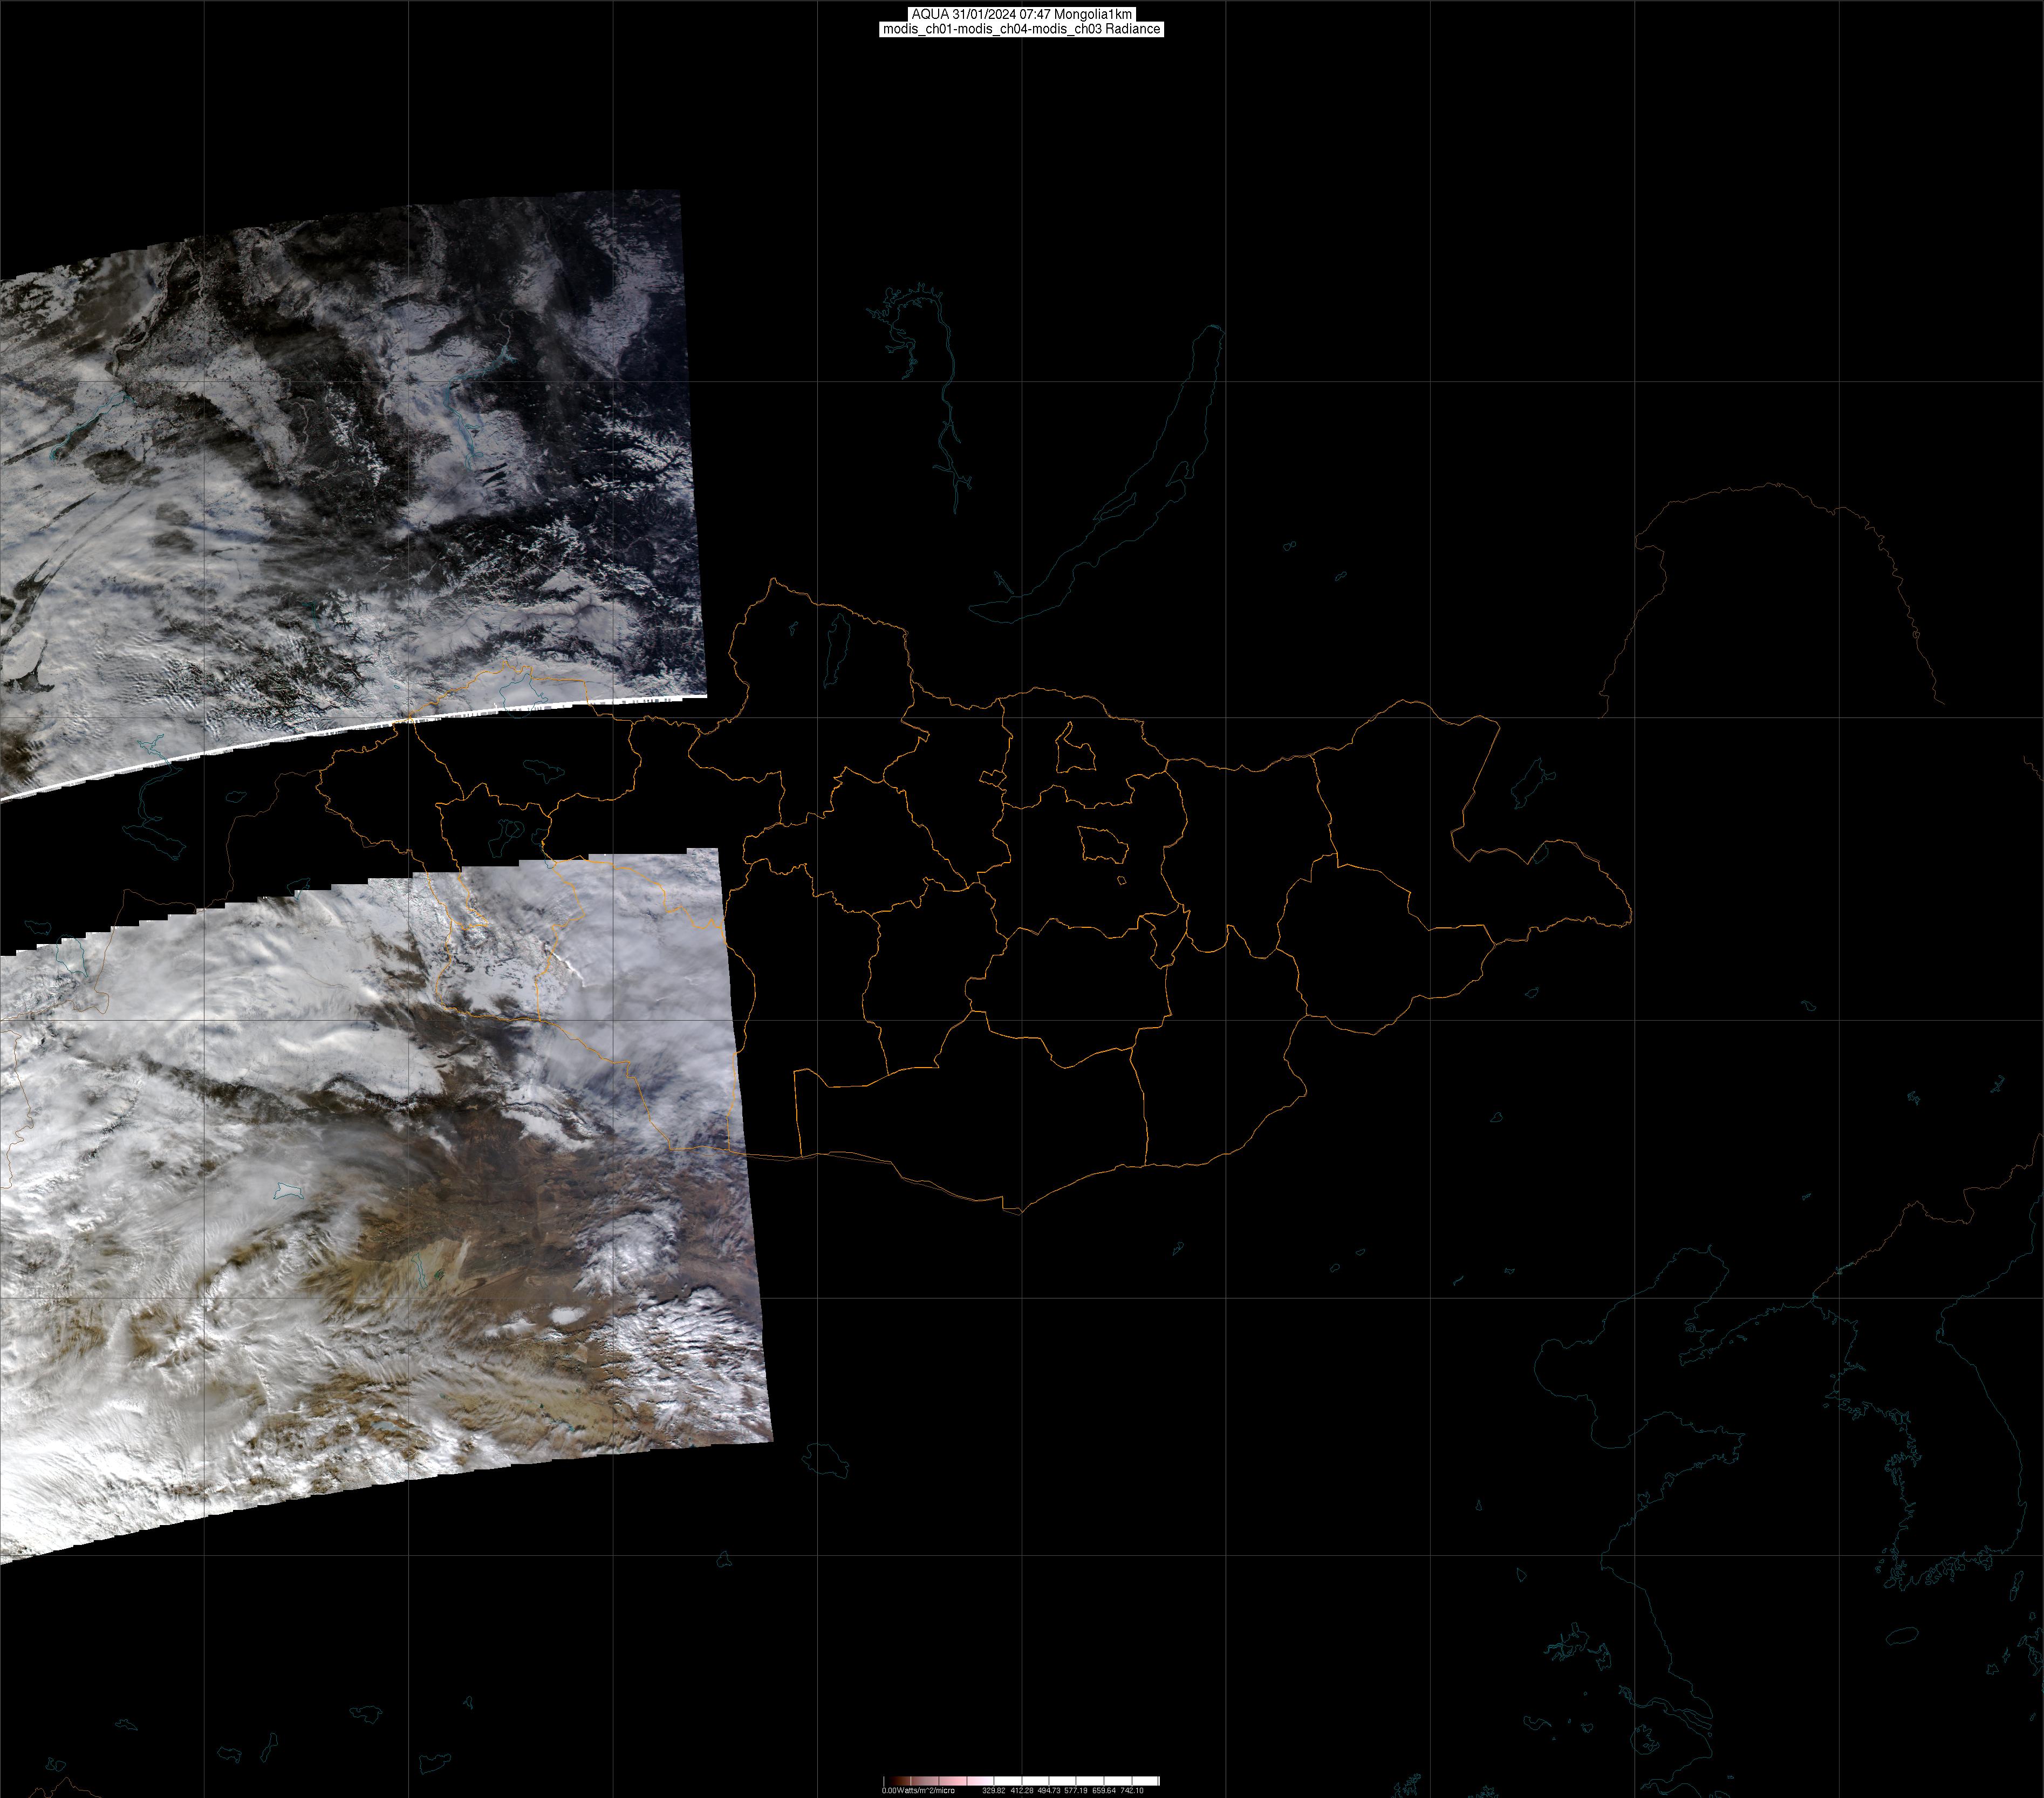Click the dark brown end of radiance color bar

(x=895, y=1781)
